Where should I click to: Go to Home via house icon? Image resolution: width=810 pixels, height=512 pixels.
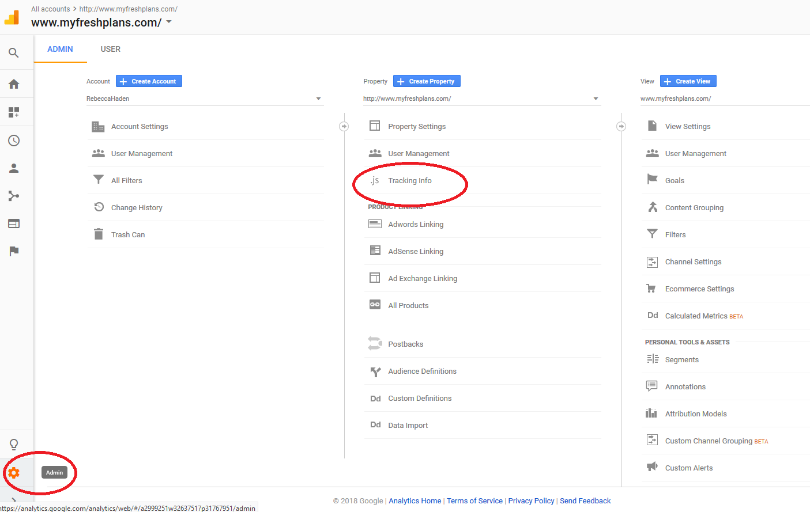[x=14, y=84]
